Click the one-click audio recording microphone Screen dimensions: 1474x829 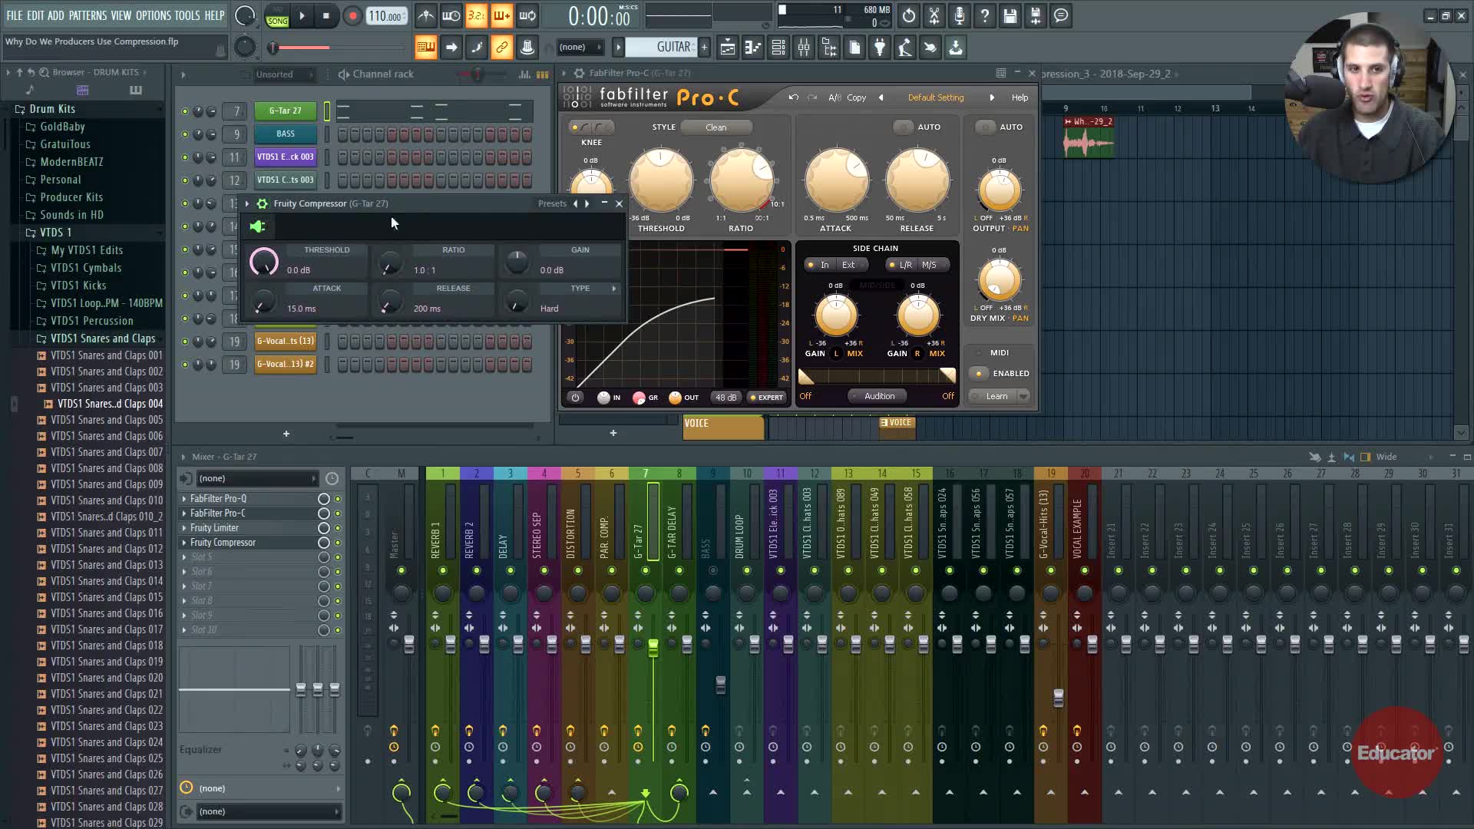[960, 16]
